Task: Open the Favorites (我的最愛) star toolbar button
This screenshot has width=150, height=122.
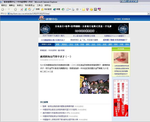Action: (46, 9)
